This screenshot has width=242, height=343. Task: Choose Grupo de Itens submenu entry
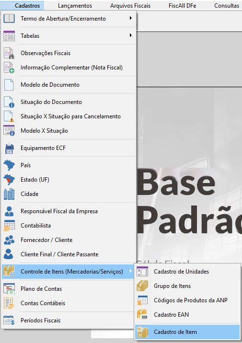click(187, 286)
